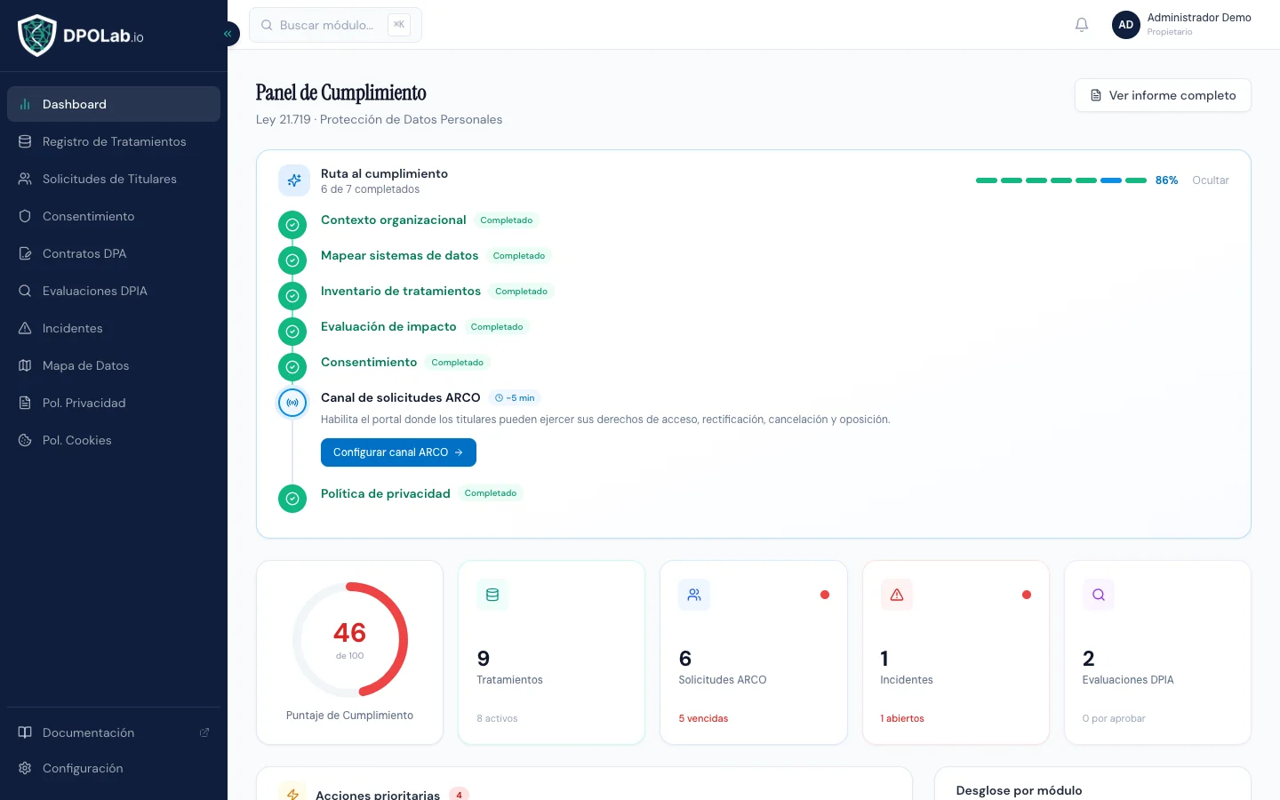Open Evaluaciones DPIA in the sidebar
This screenshot has height=800, width=1280.
click(114, 291)
